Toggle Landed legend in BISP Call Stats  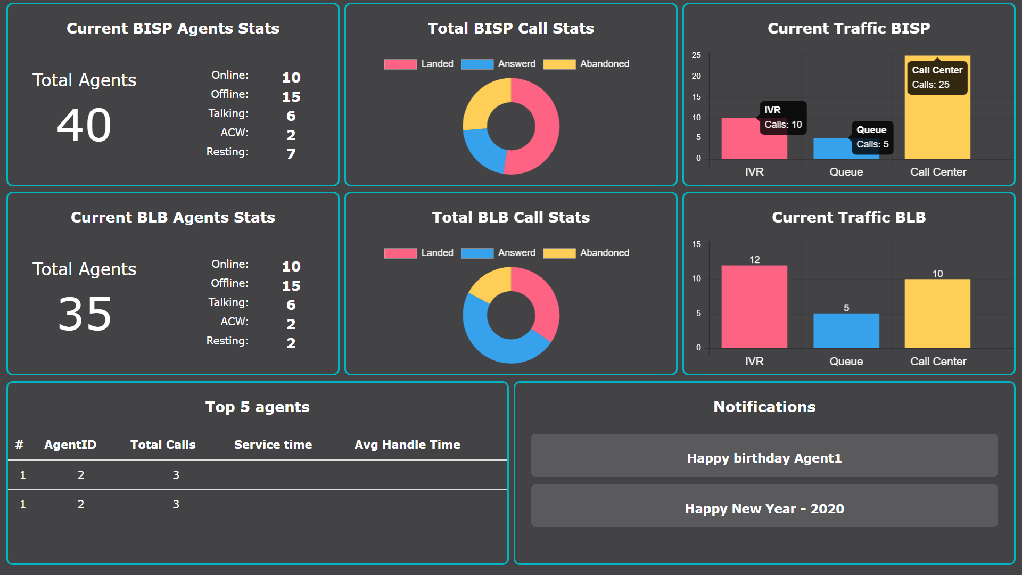point(419,64)
